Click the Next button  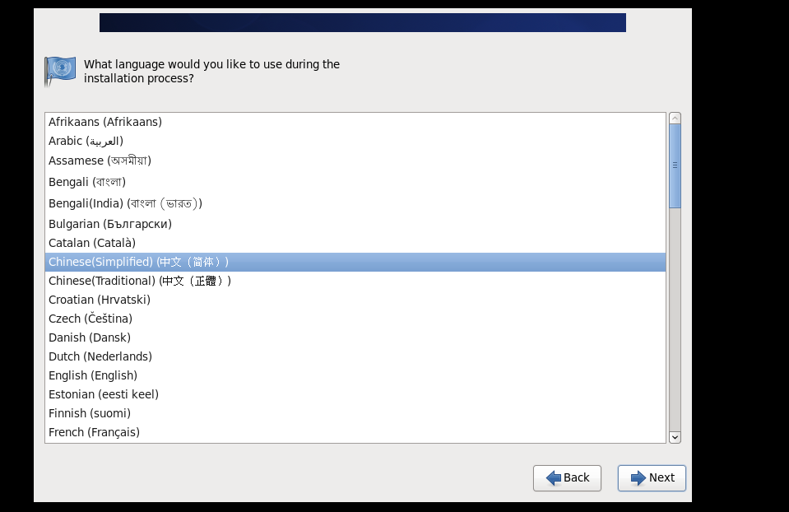click(652, 477)
